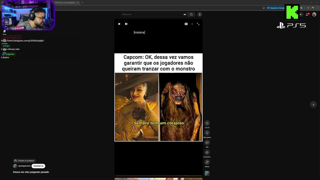The height and width of the screenshot is (180, 320).
Task: Start voice search with microphone
Action: tap(199, 14)
